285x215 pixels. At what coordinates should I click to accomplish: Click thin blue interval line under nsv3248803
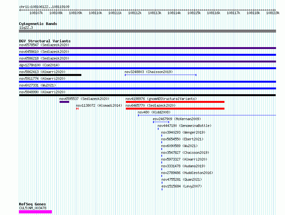pyautogui.click(x=160, y=75)
